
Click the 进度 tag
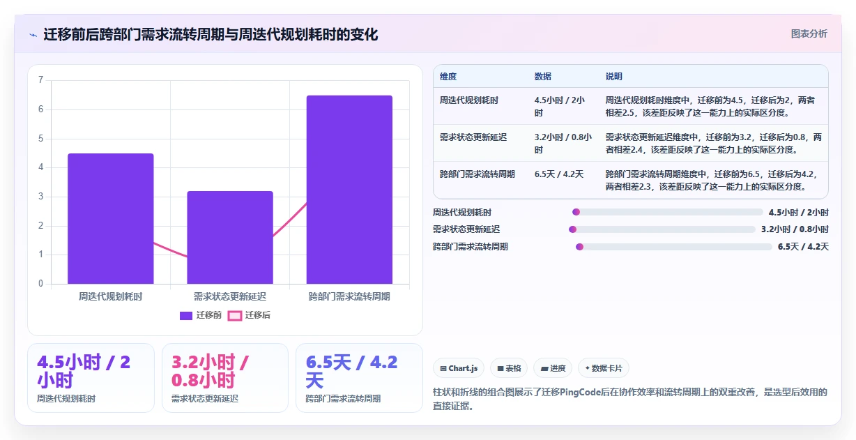coord(553,368)
